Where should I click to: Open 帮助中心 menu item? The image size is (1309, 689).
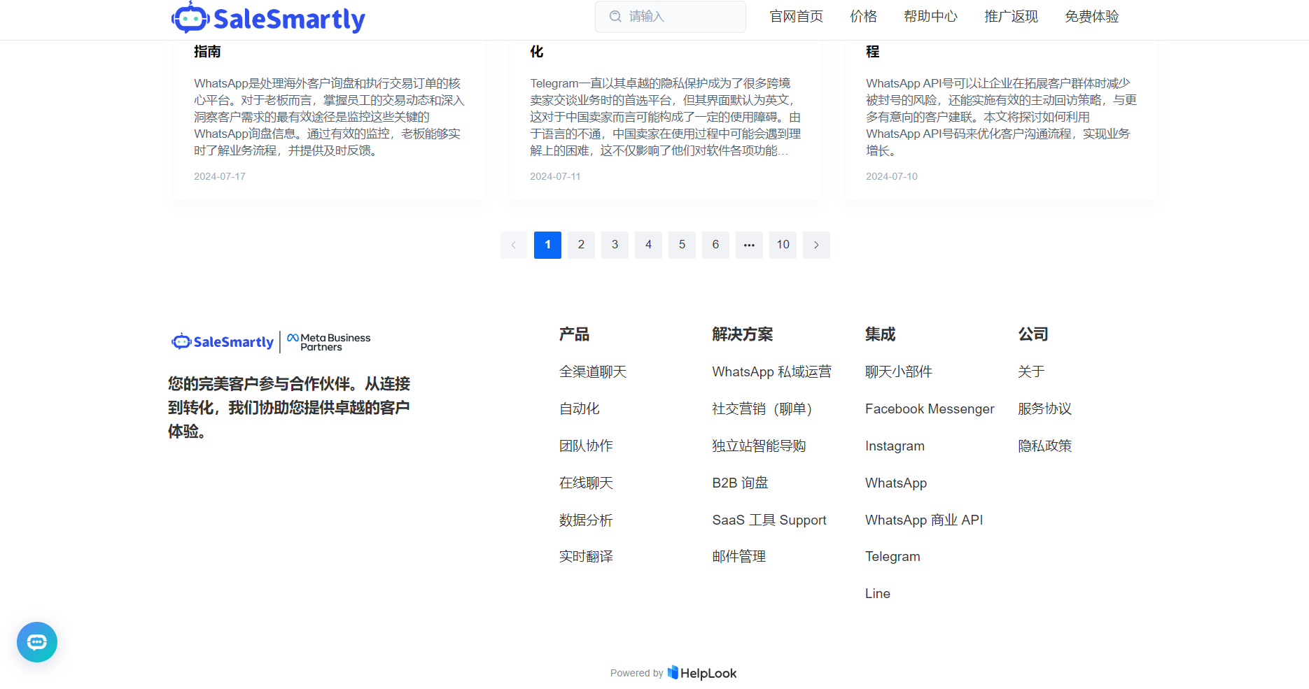(x=930, y=16)
